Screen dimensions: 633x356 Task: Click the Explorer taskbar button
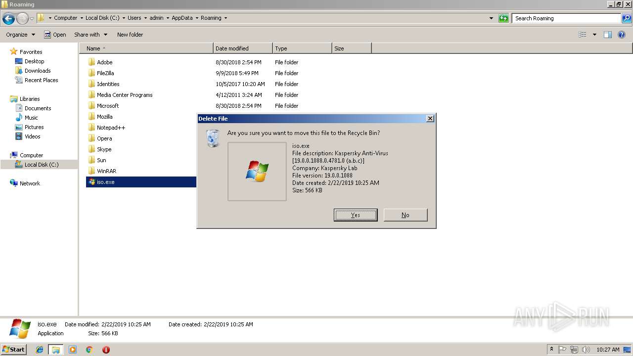click(56, 350)
